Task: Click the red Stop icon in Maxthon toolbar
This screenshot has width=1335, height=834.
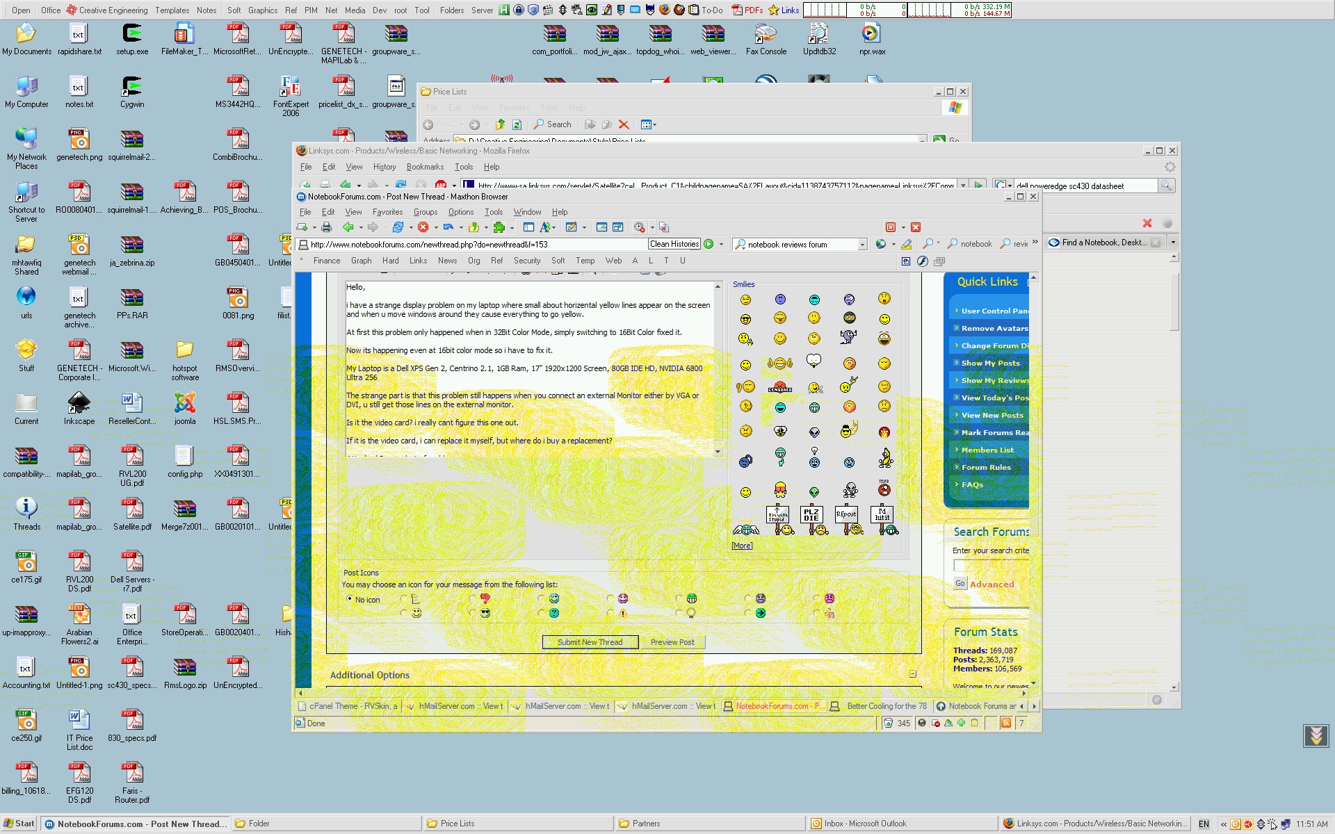Action: pos(423,227)
